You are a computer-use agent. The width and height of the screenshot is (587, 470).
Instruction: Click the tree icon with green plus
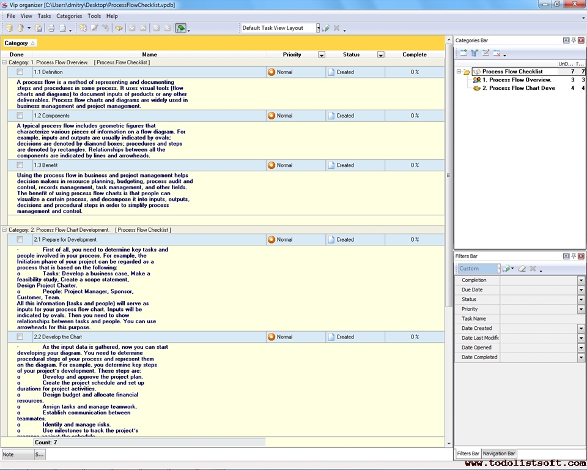[474, 53]
